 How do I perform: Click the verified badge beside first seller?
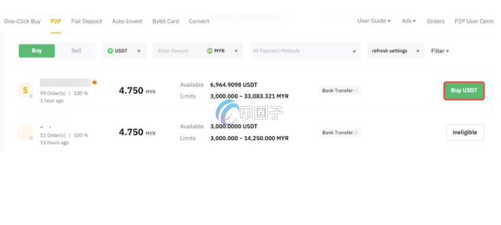pyautogui.click(x=94, y=82)
